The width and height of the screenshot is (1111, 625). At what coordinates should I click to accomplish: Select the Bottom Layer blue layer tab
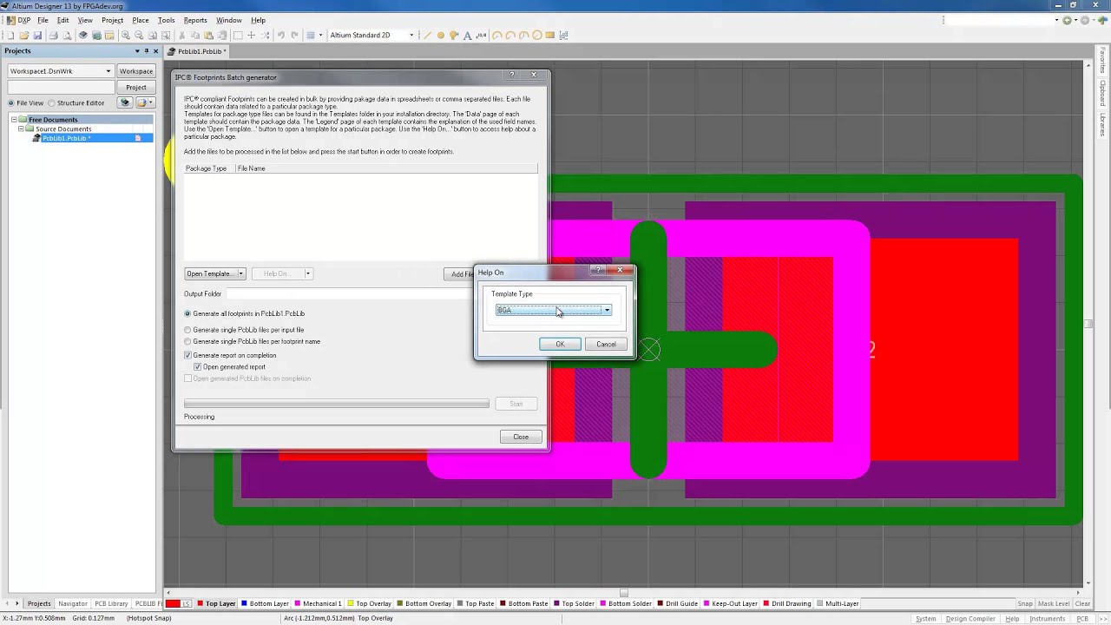coord(266,603)
